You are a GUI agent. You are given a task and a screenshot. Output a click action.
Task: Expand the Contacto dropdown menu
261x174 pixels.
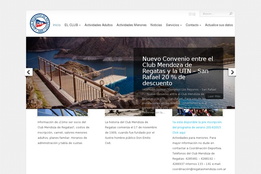click(193, 25)
